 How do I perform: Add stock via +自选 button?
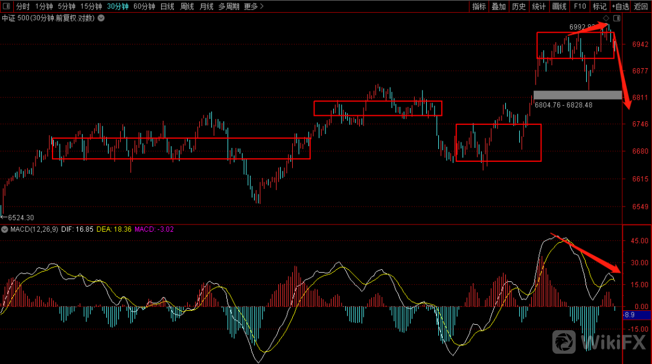pyautogui.click(x=620, y=7)
